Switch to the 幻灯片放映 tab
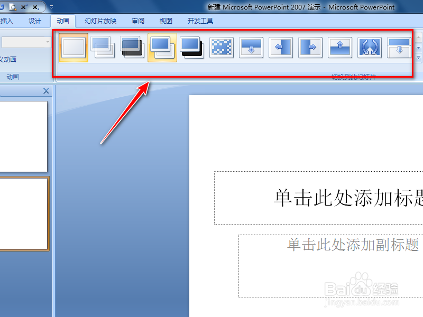The image size is (423, 317). (x=100, y=21)
